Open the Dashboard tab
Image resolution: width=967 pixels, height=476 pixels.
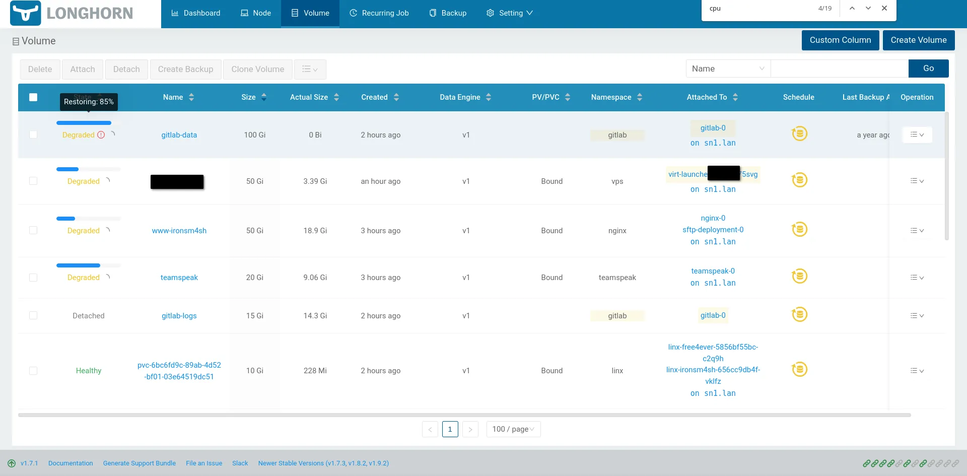click(x=196, y=13)
